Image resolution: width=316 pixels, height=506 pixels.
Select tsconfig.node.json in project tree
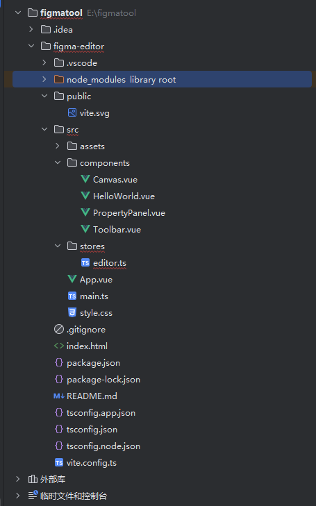point(103,446)
